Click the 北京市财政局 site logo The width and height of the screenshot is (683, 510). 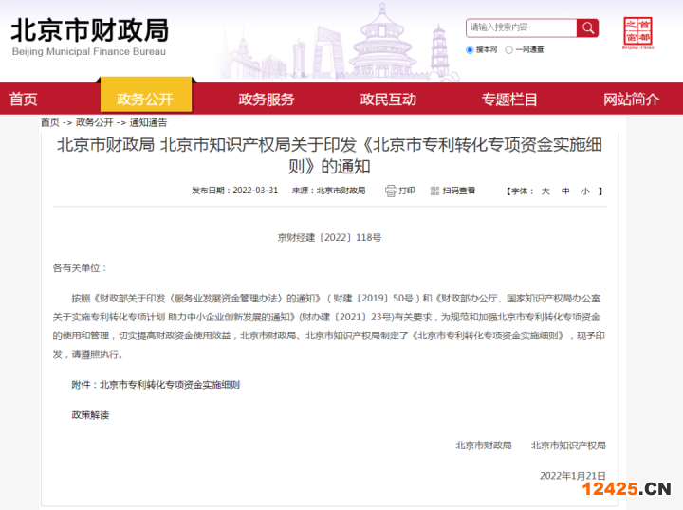pyautogui.click(x=89, y=35)
